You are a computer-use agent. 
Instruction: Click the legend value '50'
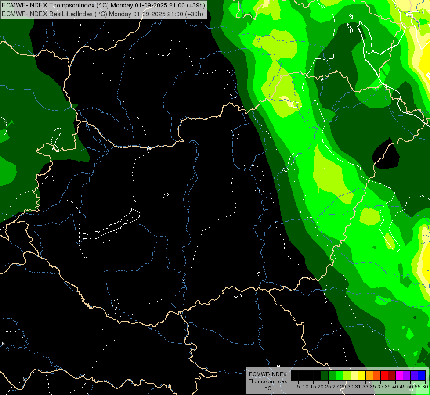click(x=410, y=387)
